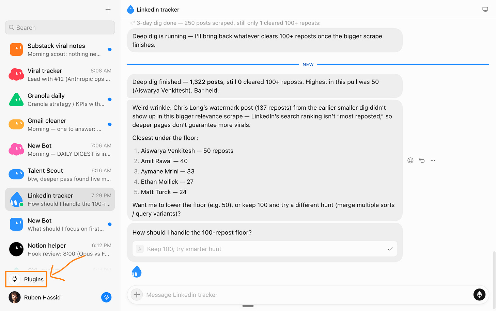Click the 'How should I handle the 100-repost floor?' question
Viewport: 496px width, 311px height.
pos(192,233)
